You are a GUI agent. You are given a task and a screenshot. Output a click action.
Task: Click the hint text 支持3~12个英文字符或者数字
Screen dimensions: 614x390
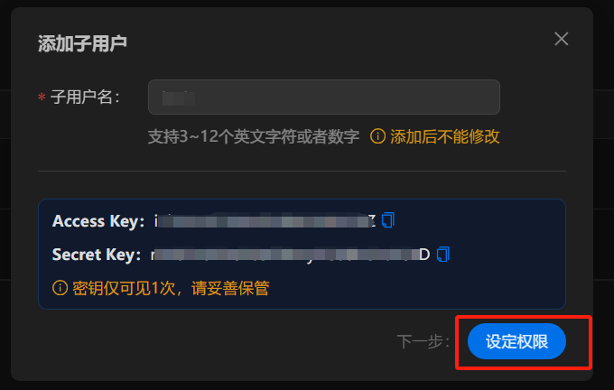(x=254, y=136)
